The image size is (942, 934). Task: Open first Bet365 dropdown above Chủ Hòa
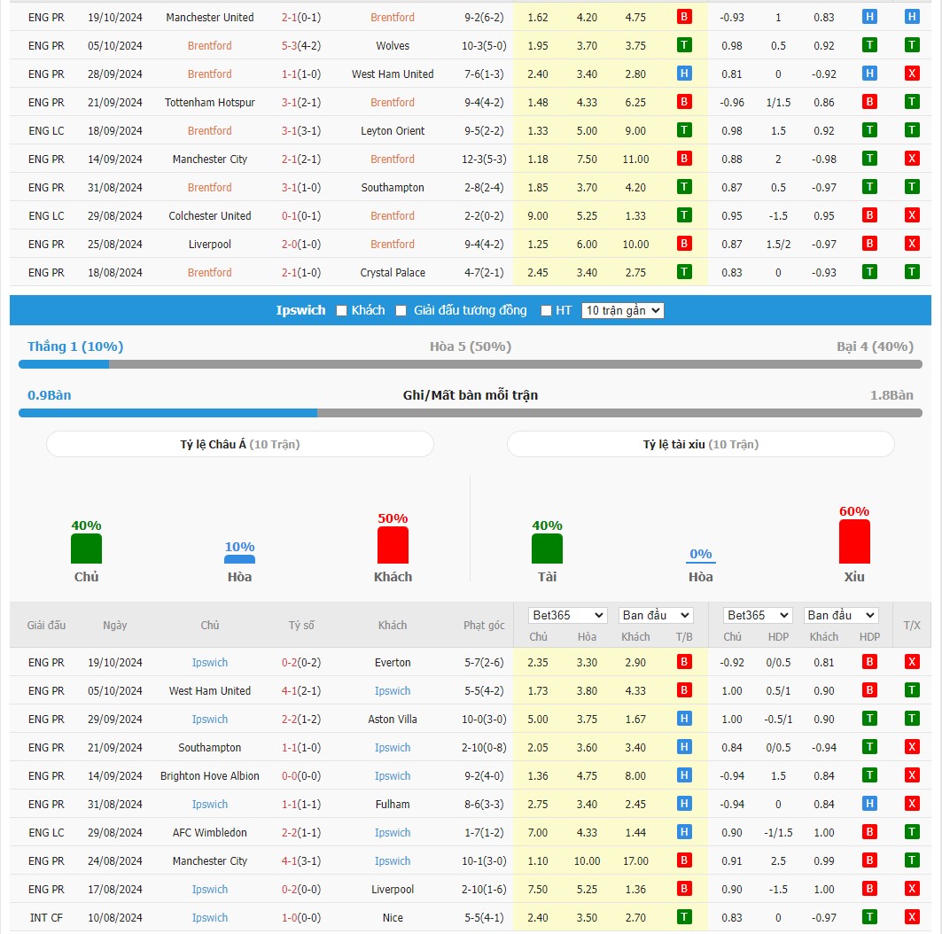pos(568,615)
